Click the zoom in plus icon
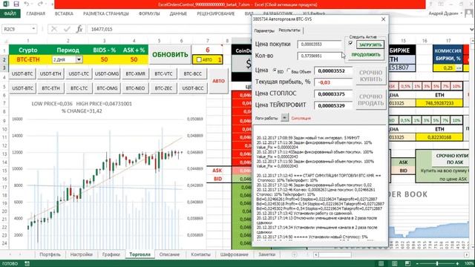475x267 pixels. pos(458,264)
